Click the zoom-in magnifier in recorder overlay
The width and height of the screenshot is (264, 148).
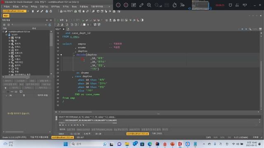tap(149, 5)
